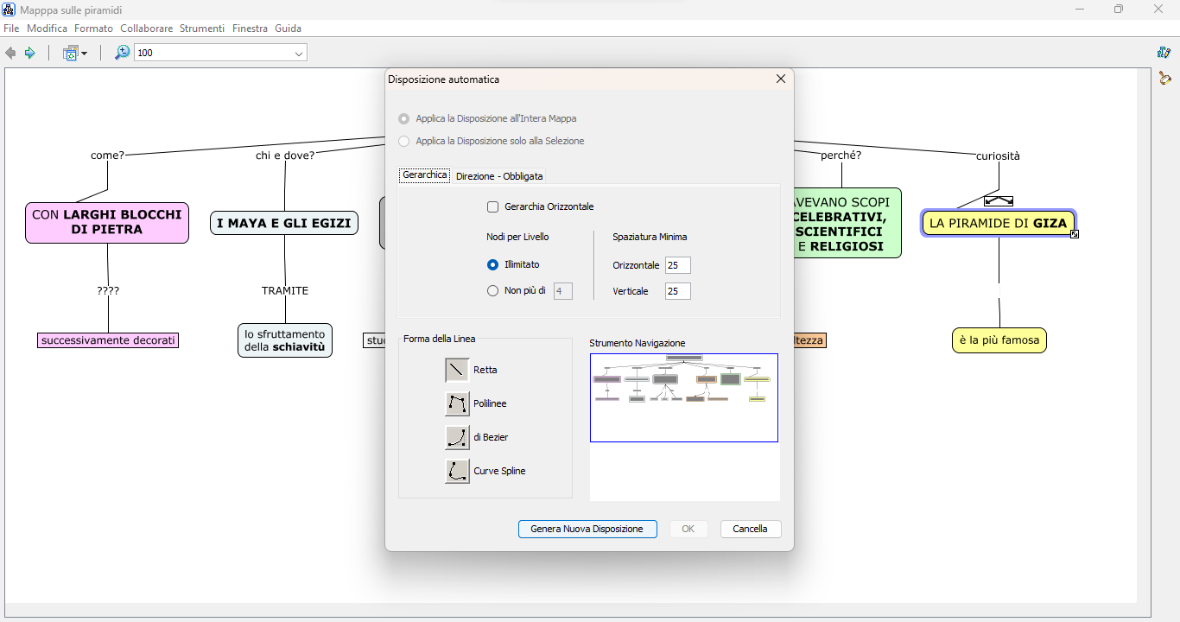
Task: Open the zoom level 100 dropdown
Action: 299,54
